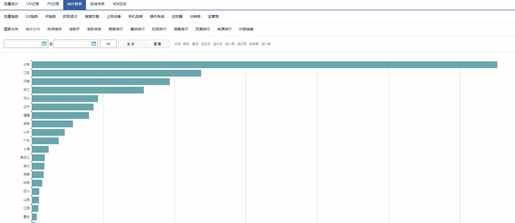Click the record count field showing 50
This screenshot has height=223, width=515.
coord(108,44)
